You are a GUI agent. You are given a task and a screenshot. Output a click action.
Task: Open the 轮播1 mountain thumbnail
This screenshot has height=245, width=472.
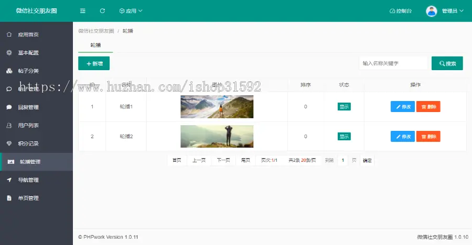pyautogui.click(x=217, y=107)
